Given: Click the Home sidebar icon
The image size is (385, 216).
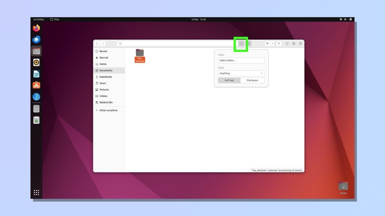Looking at the screenshot, I should tap(97, 64).
